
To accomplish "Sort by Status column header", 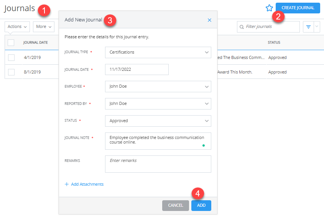I will (274, 42).
